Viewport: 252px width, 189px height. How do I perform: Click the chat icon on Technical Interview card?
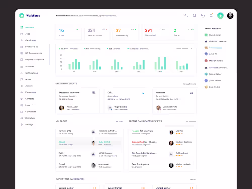coord(94,93)
